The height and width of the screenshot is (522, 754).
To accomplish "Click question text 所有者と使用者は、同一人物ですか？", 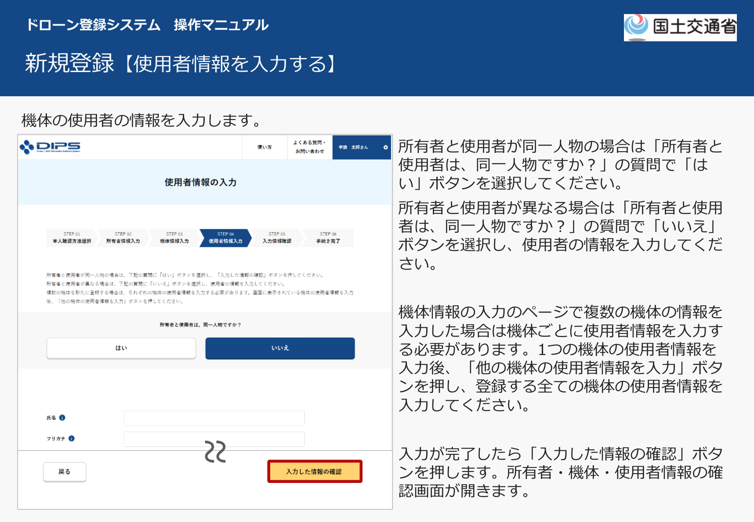I will [200, 325].
